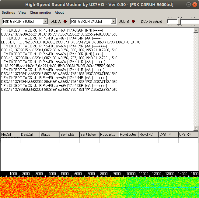Click the window maximize button in title bar

pyautogui.click(x=189, y=5)
